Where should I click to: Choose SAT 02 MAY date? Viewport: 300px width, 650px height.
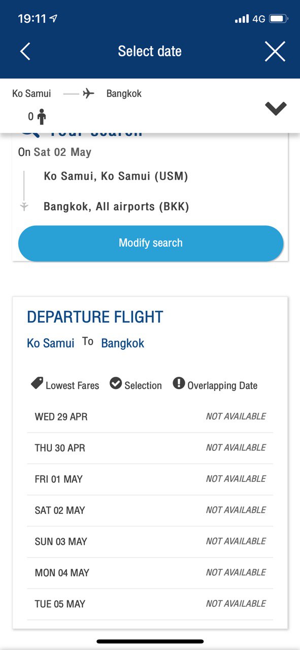[150, 510]
